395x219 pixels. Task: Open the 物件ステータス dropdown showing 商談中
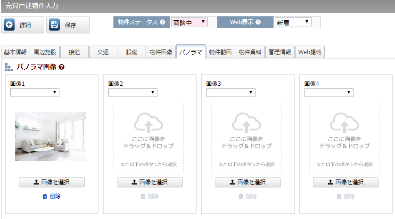(189, 22)
